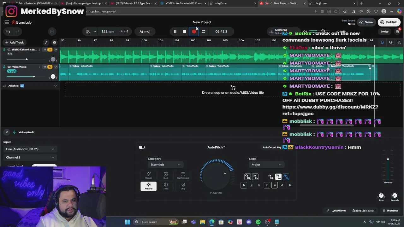
Task: Open the BandLab Sounds tab
Action: click(x=363, y=211)
